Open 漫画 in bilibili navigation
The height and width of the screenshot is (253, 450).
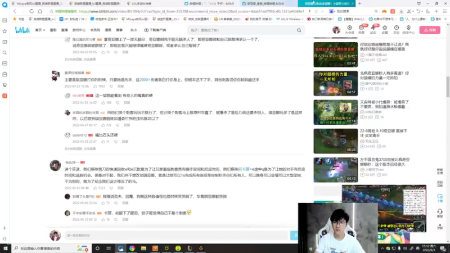coord(108,30)
